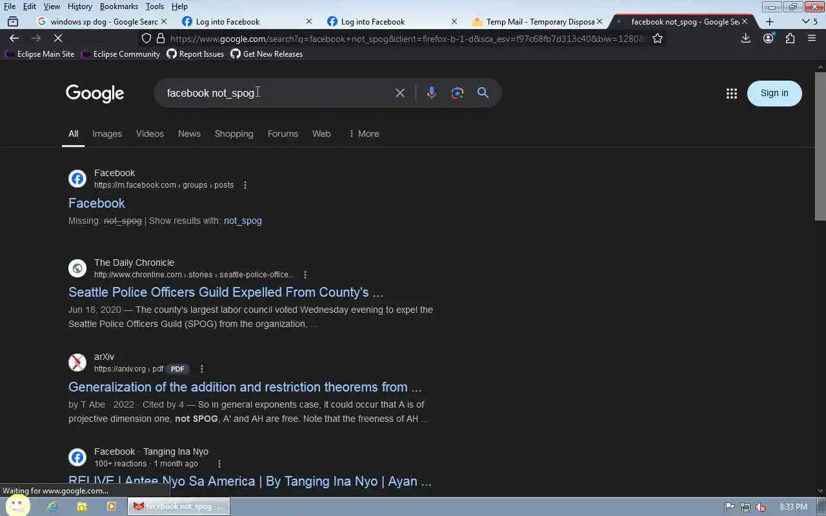The height and width of the screenshot is (516, 826).
Task: Open options dots for Tanging Ina Nyo result
Action: pyautogui.click(x=219, y=464)
